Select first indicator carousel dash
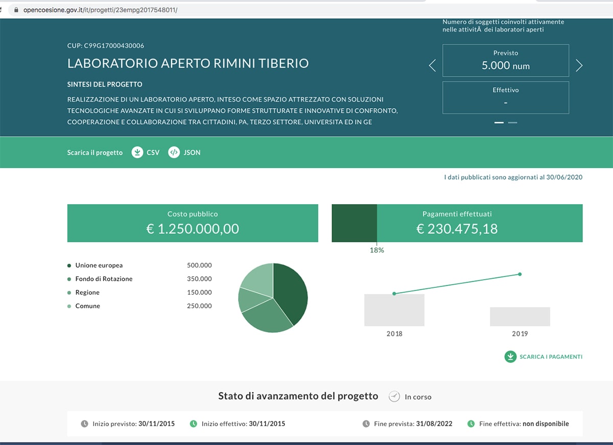Screen dimensions: 613x445 [499, 122]
